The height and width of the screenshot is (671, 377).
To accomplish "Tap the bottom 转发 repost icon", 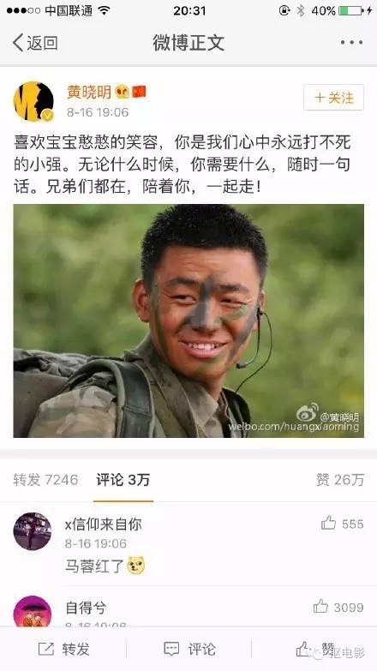I will [63, 650].
